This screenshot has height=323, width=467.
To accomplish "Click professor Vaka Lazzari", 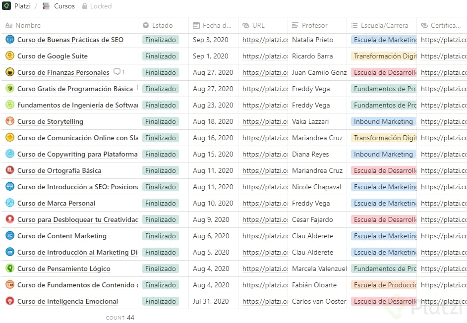I will click(x=310, y=121).
